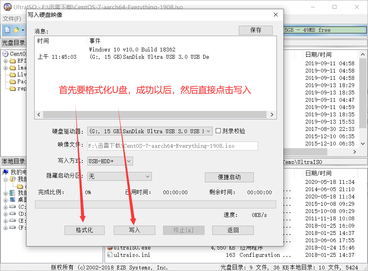This screenshot has height=271, width=368.
Task: Click the UltraISO.exe file icon
Action: [110, 248]
